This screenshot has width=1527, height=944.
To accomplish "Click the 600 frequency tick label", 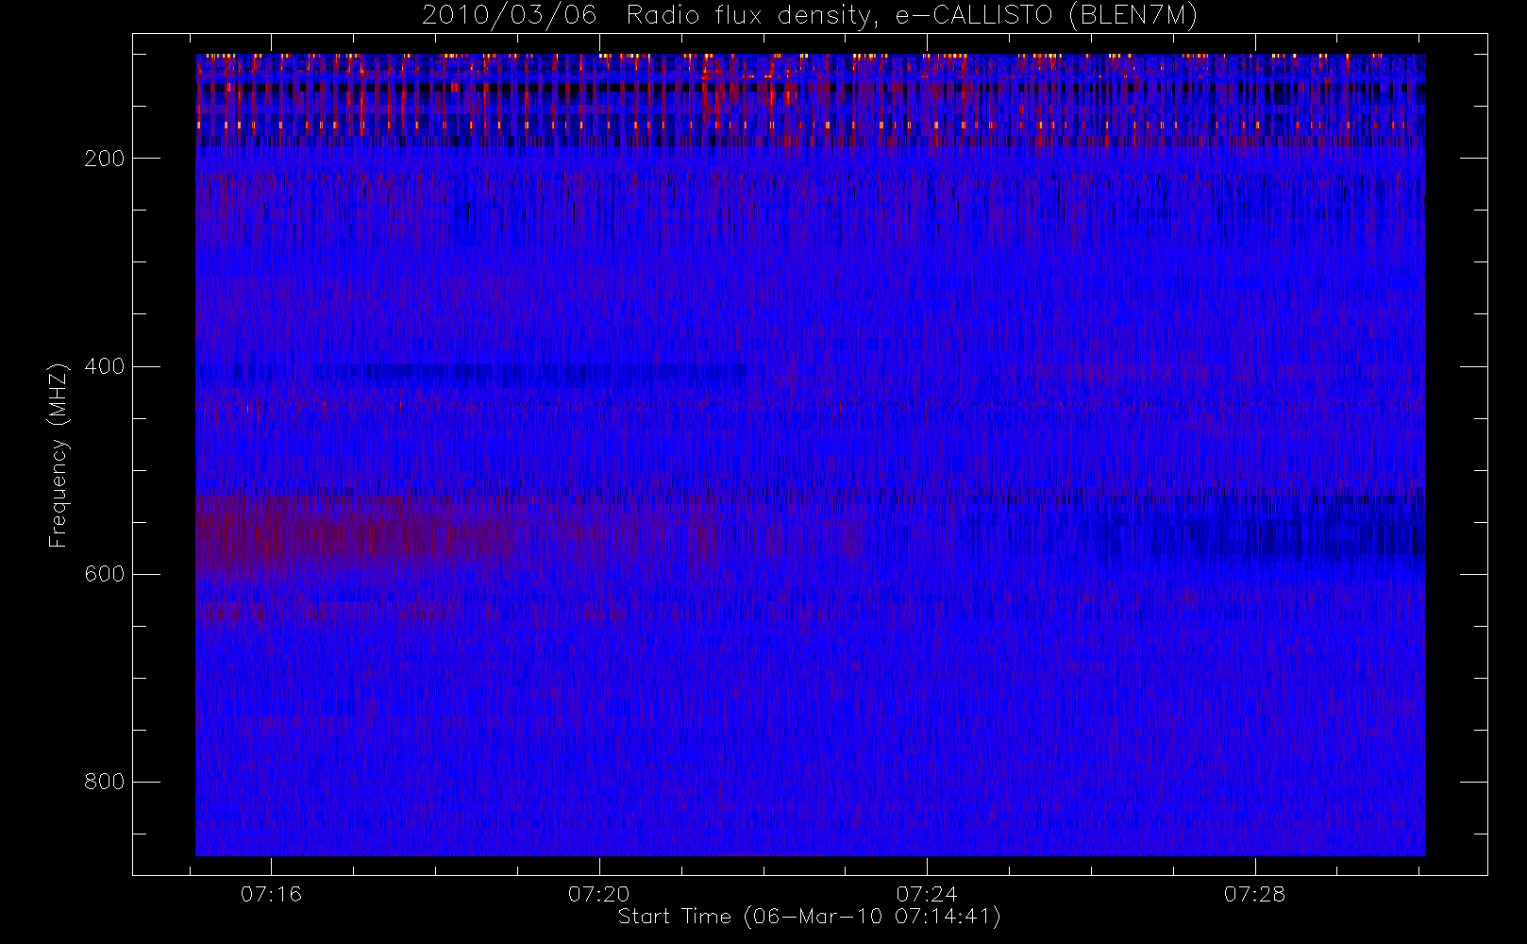I will click(104, 574).
